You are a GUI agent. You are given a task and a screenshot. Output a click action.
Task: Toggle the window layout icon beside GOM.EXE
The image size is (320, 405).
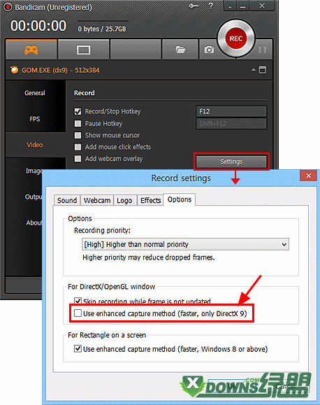pyautogui.click(x=263, y=70)
